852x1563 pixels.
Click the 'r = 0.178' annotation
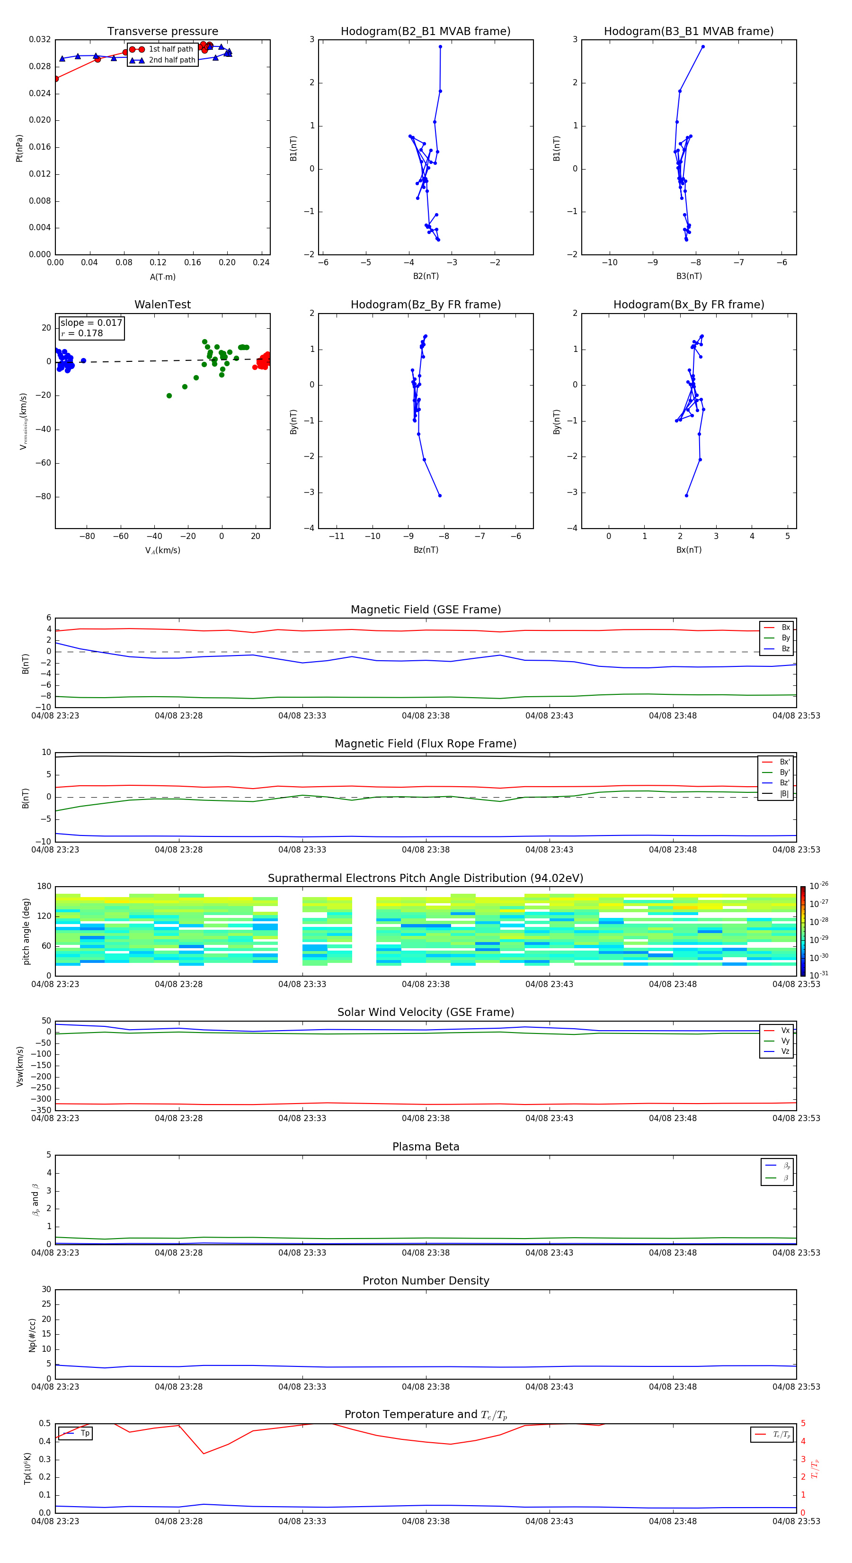(x=82, y=333)
